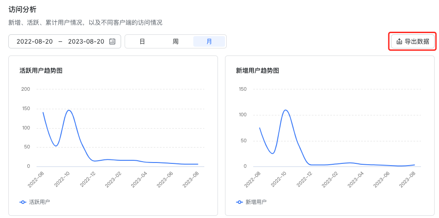
Task: Switch to the 周 granularity tab
Action: pyautogui.click(x=176, y=41)
